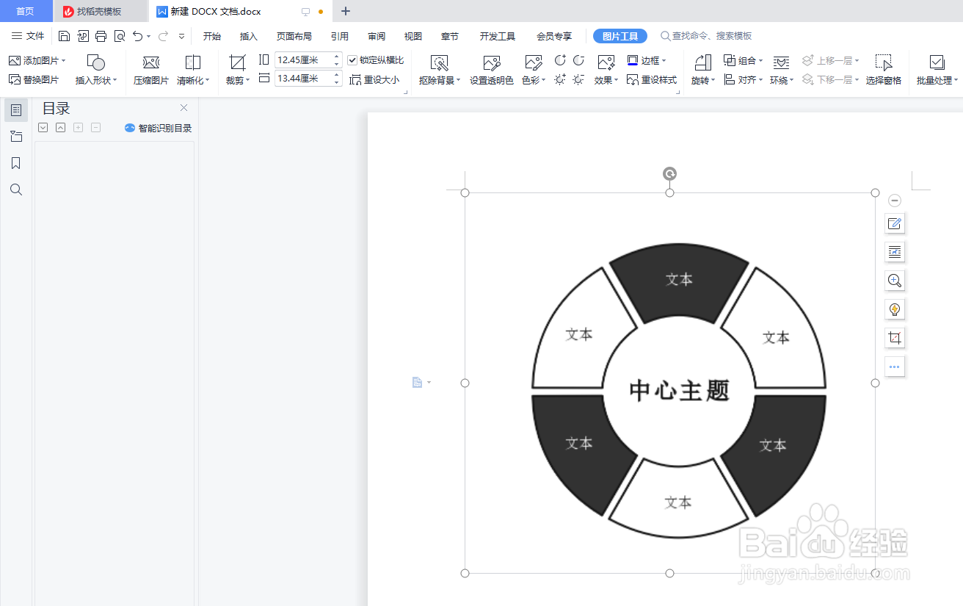Click the Export to PDF icon

point(83,36)
